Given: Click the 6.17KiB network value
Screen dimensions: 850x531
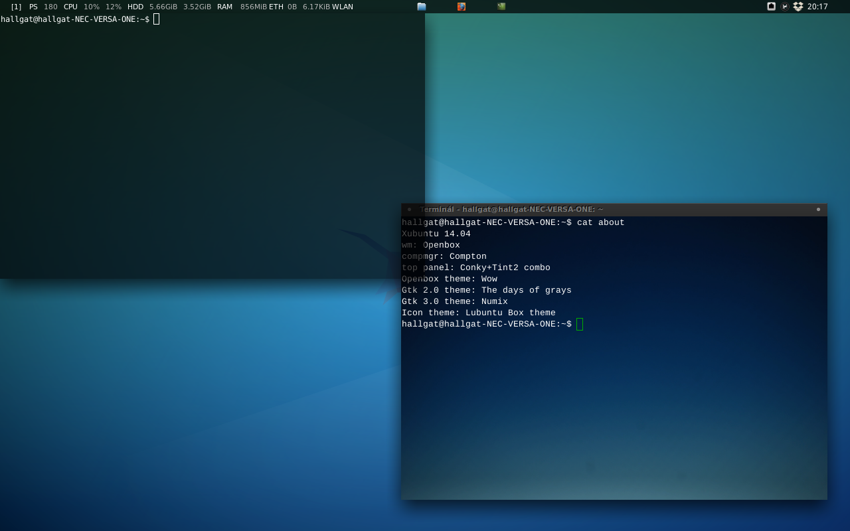Looking at the screenshot, I should 316,7.
